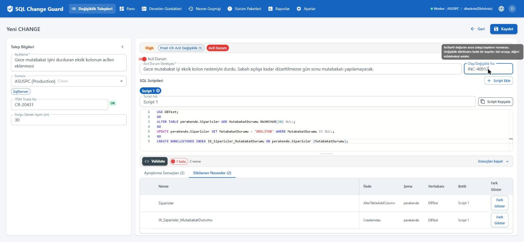Click the 2 nesne count label
The height and width of the screenshot is (242, 524).
(x=195, y=162)
